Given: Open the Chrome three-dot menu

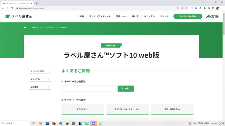Looking at the screenshot, I should pos(222,8).
